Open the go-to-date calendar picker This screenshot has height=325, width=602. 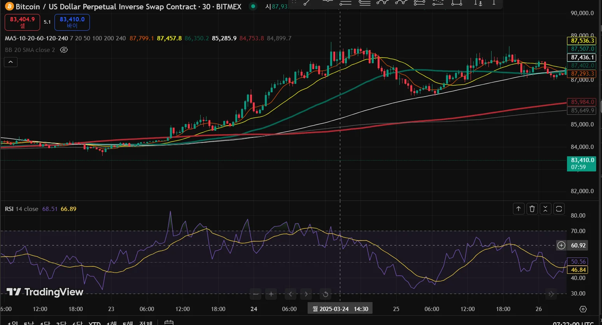pos(169,323)
